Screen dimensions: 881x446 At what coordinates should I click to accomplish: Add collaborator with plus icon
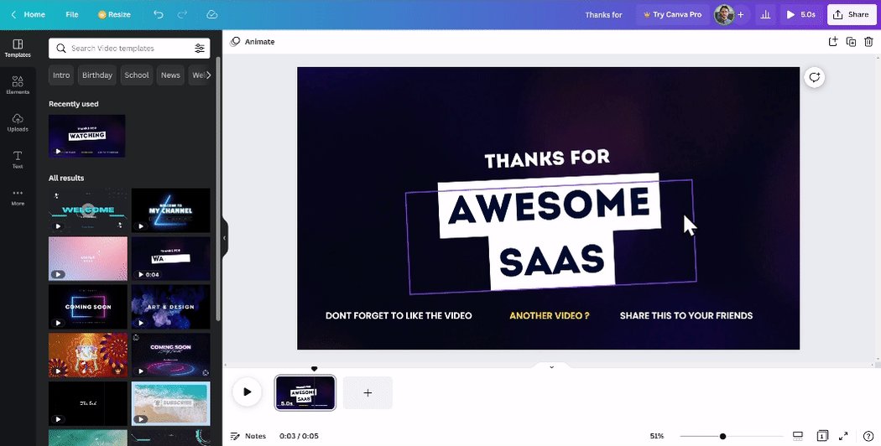pyautogui.click(x=741, y=14)
